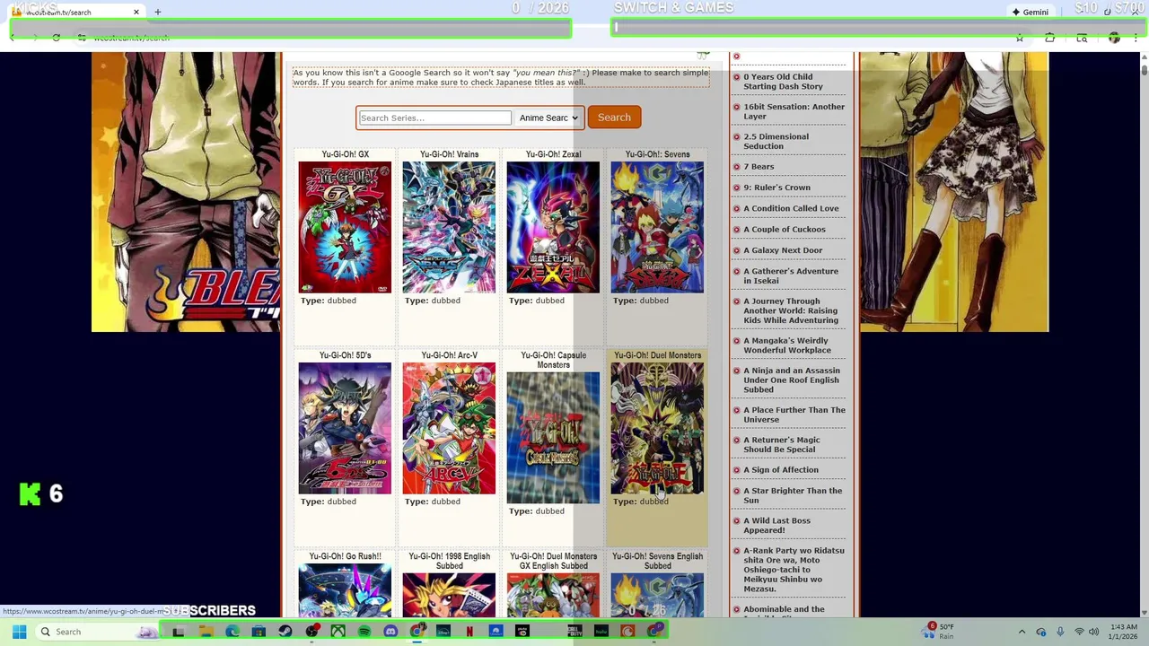Image resolution: width=1149 pixels, height=646 pixels.
Task: Open volume control in tray
Action: pos(1093,632)
